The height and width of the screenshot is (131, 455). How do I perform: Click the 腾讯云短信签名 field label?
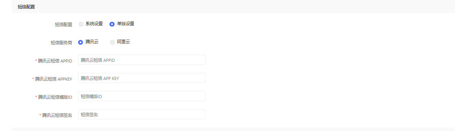(57, 115)
